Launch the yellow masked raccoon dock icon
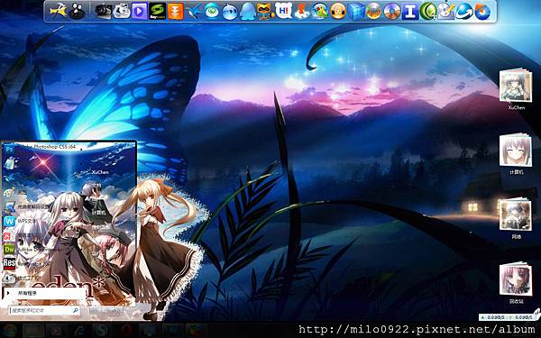This screenshot has width=541, height=338. coord(265,11)
